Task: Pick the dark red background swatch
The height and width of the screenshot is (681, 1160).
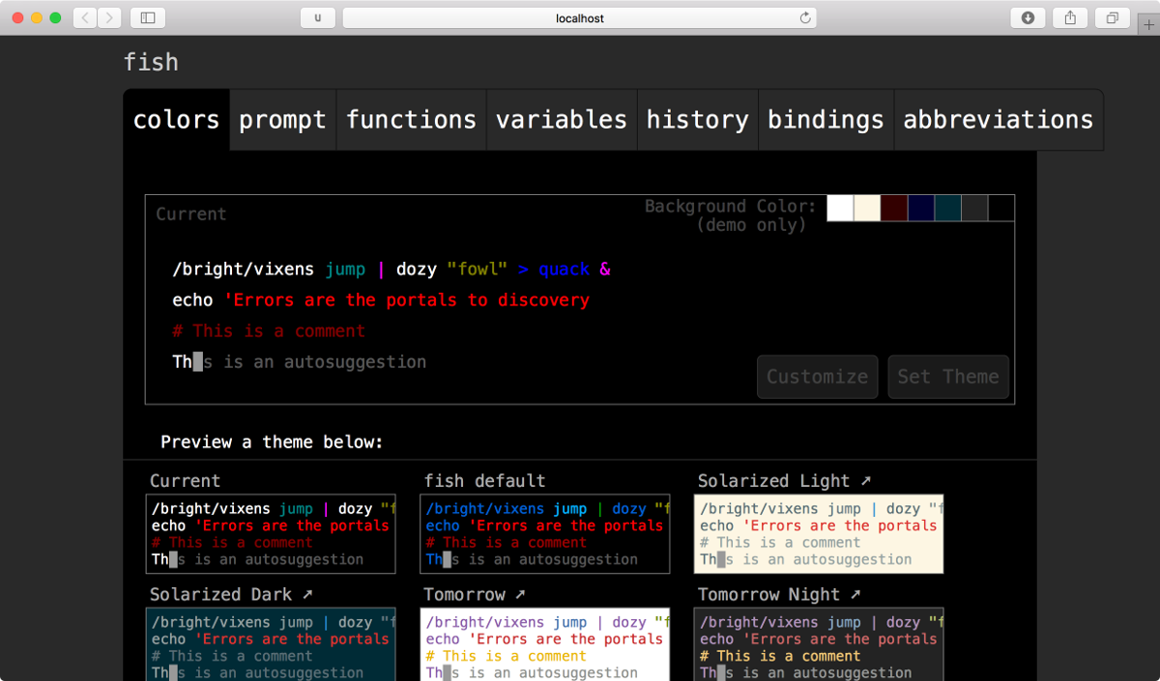Action: (x=894, y=208)
